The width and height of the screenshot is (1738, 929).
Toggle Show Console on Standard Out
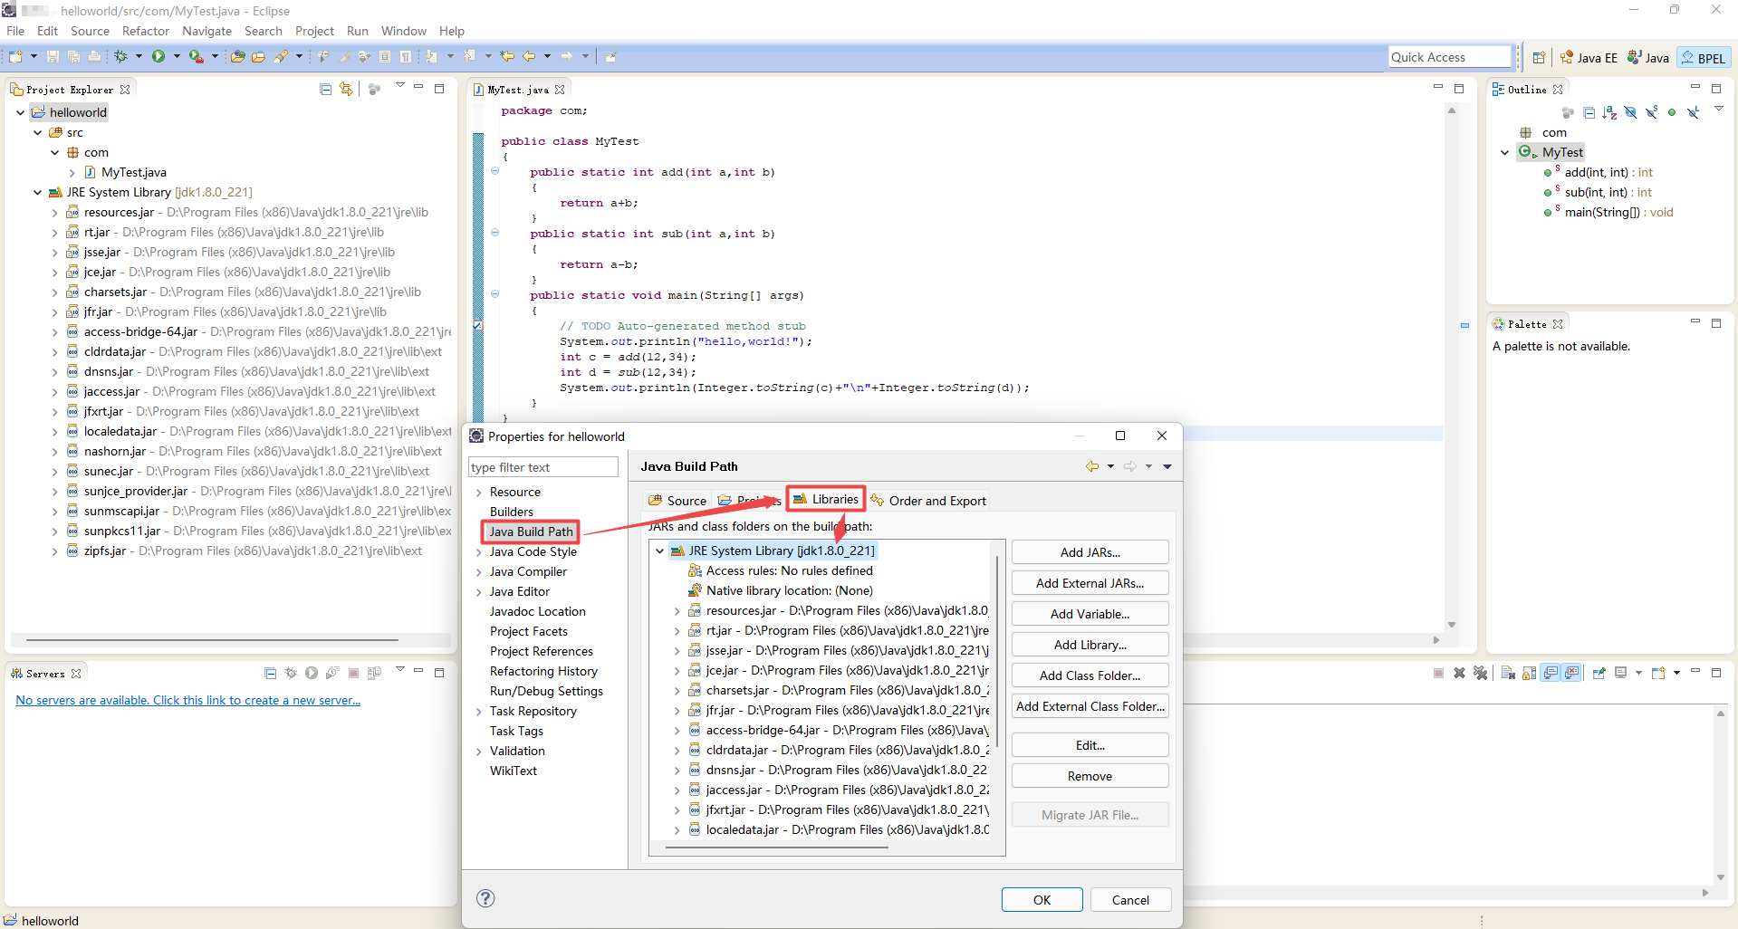click(x=1551, y=673)
